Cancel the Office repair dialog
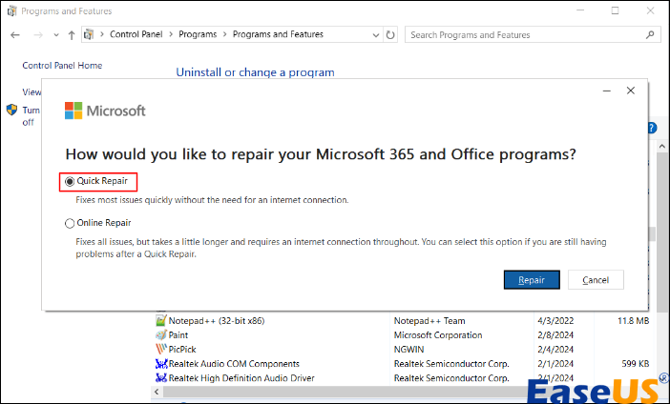670x404 pixels. click(596, 280)
